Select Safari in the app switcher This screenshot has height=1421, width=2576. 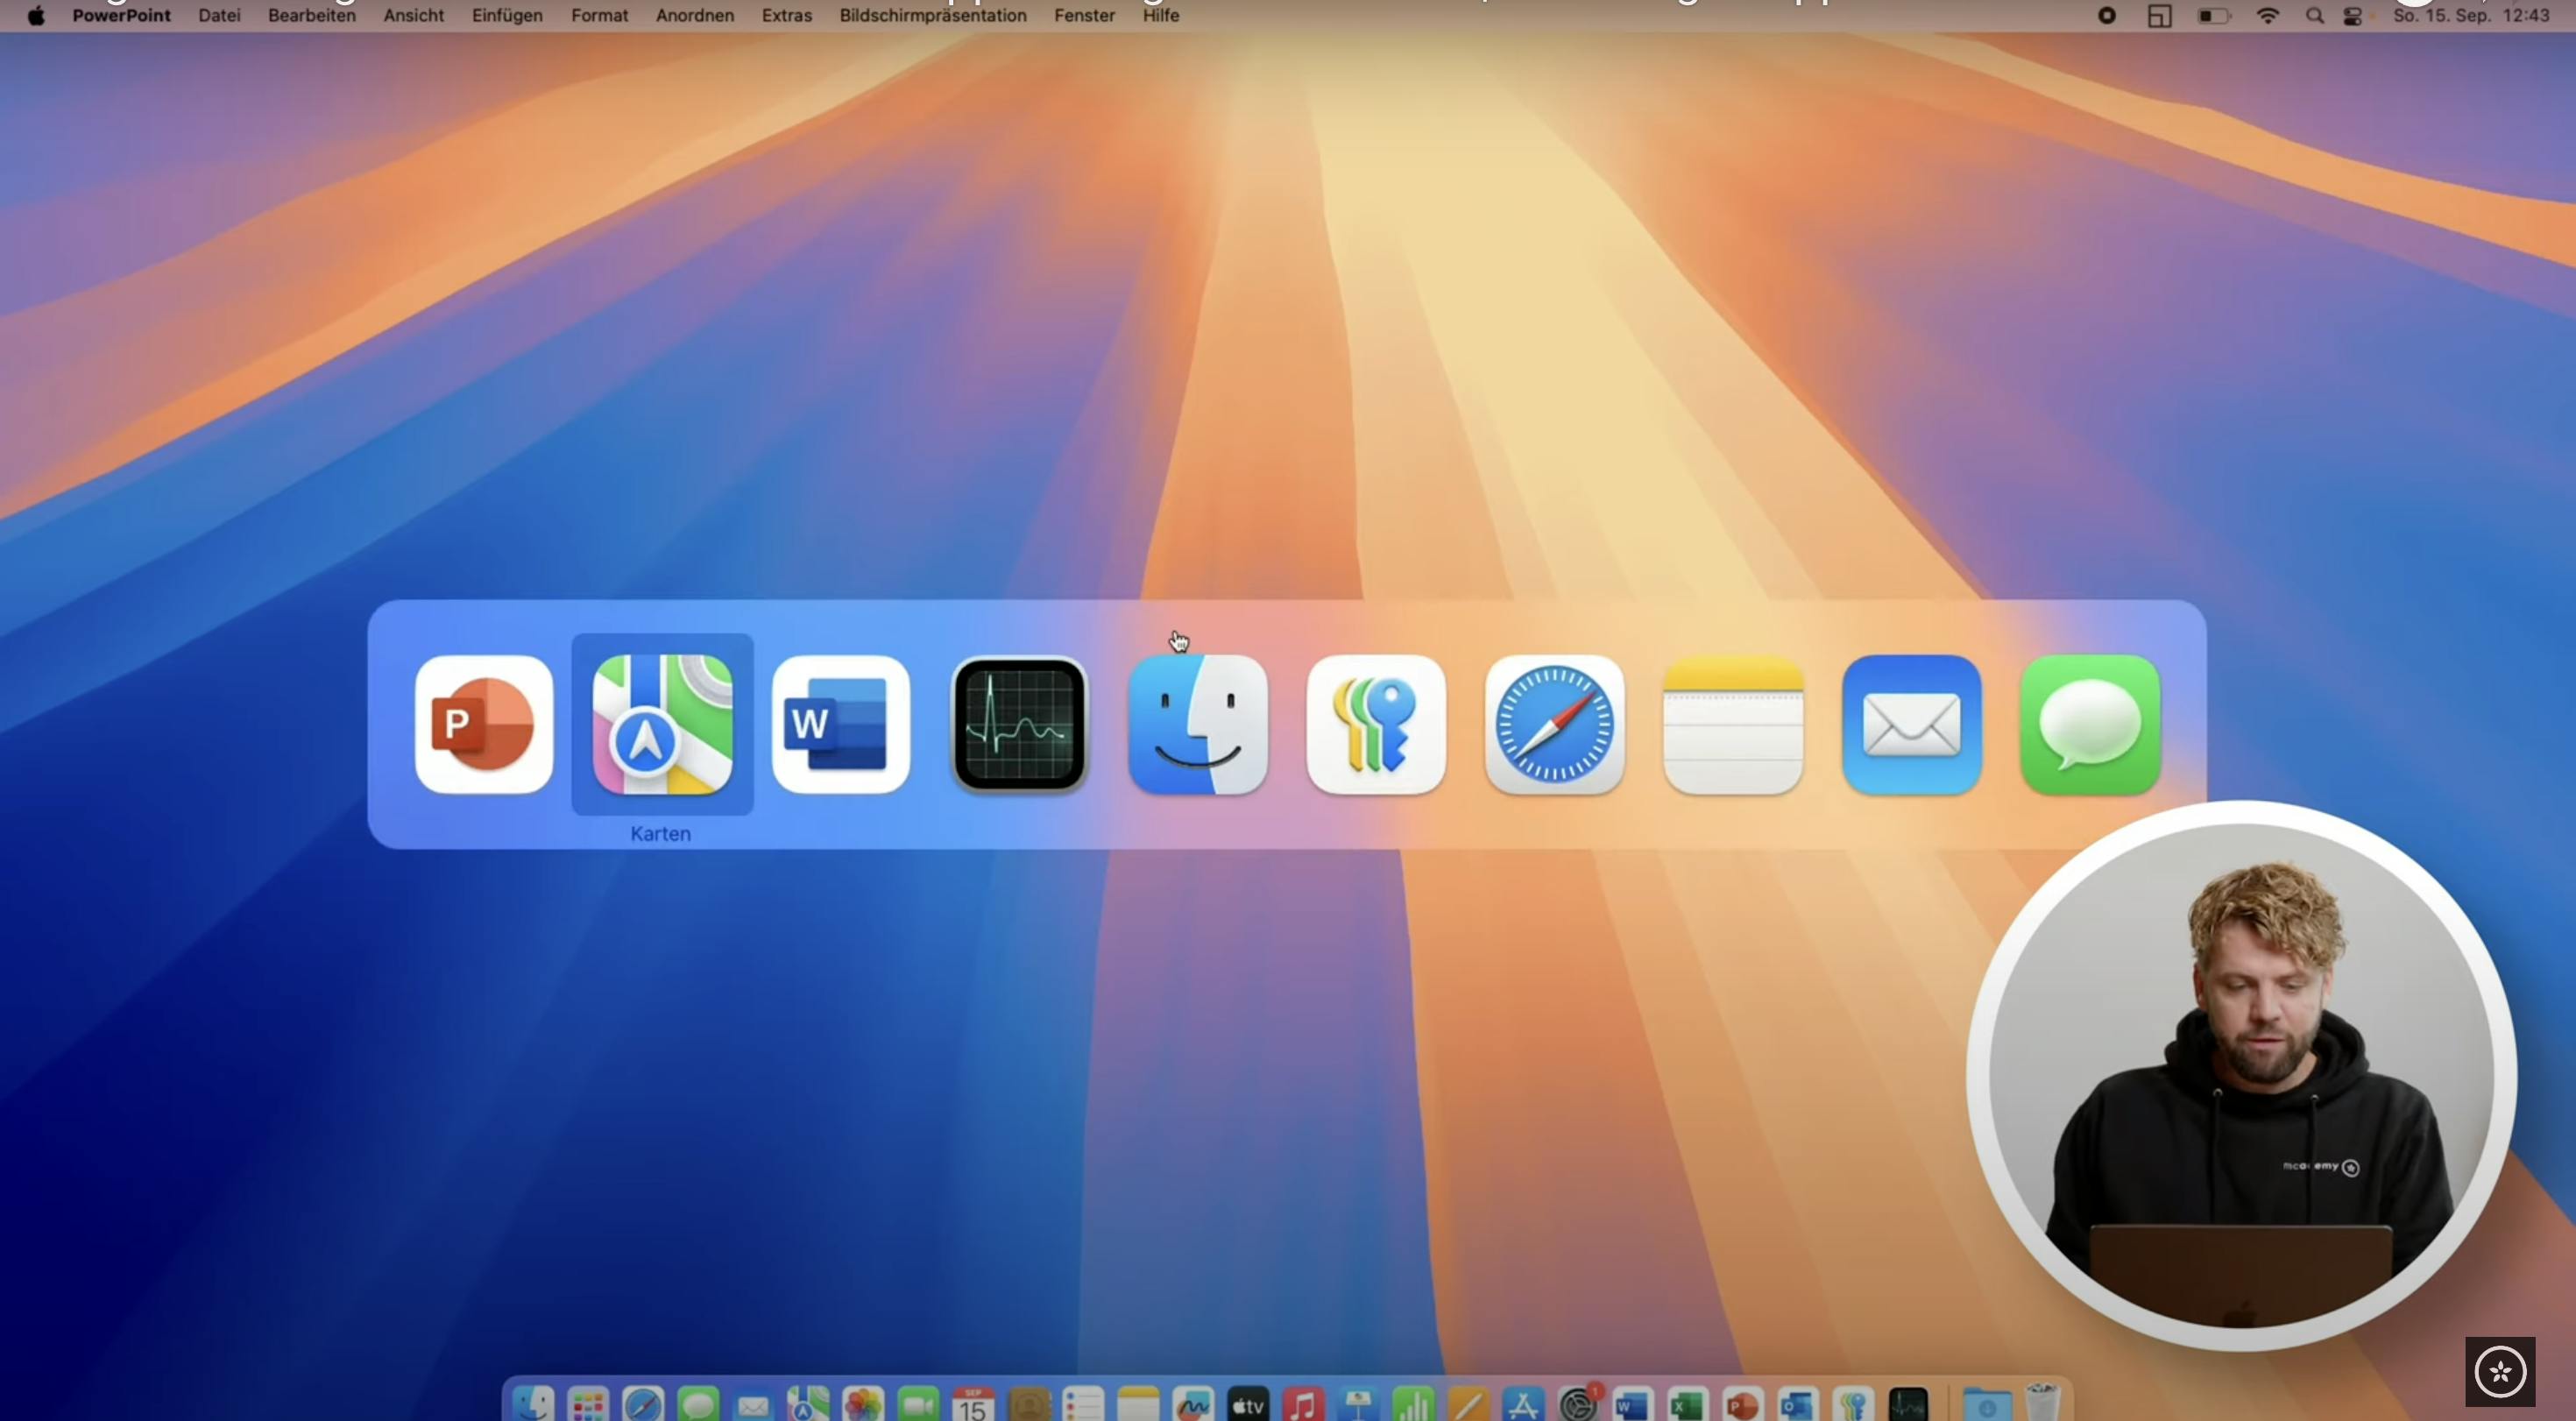pyautogui.click(x=1555, y=724)
